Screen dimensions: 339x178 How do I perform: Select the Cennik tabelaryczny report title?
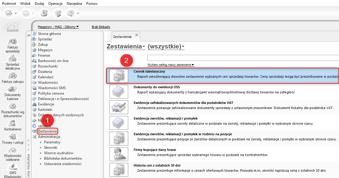pyautogui.click(x=149, y=71)
